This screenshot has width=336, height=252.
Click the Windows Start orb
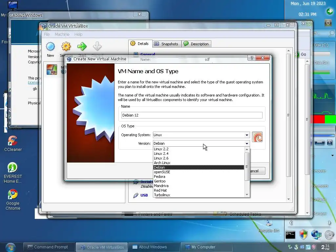coord(10,247)
